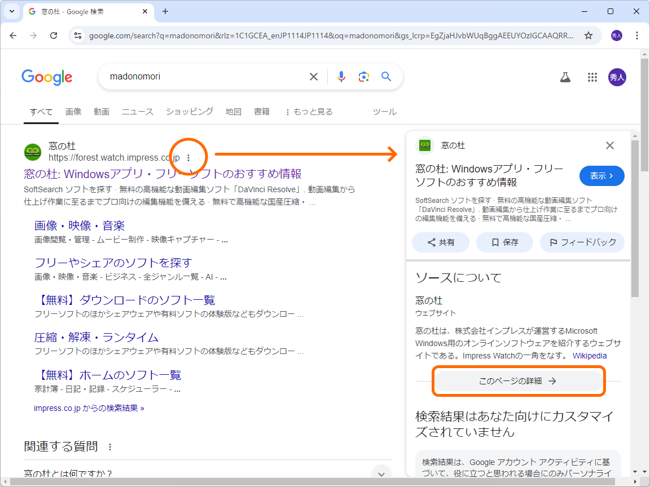Open Search Labs flask icon
The height and width of the screenshot is (487, 650).
(x=565, y=77)
